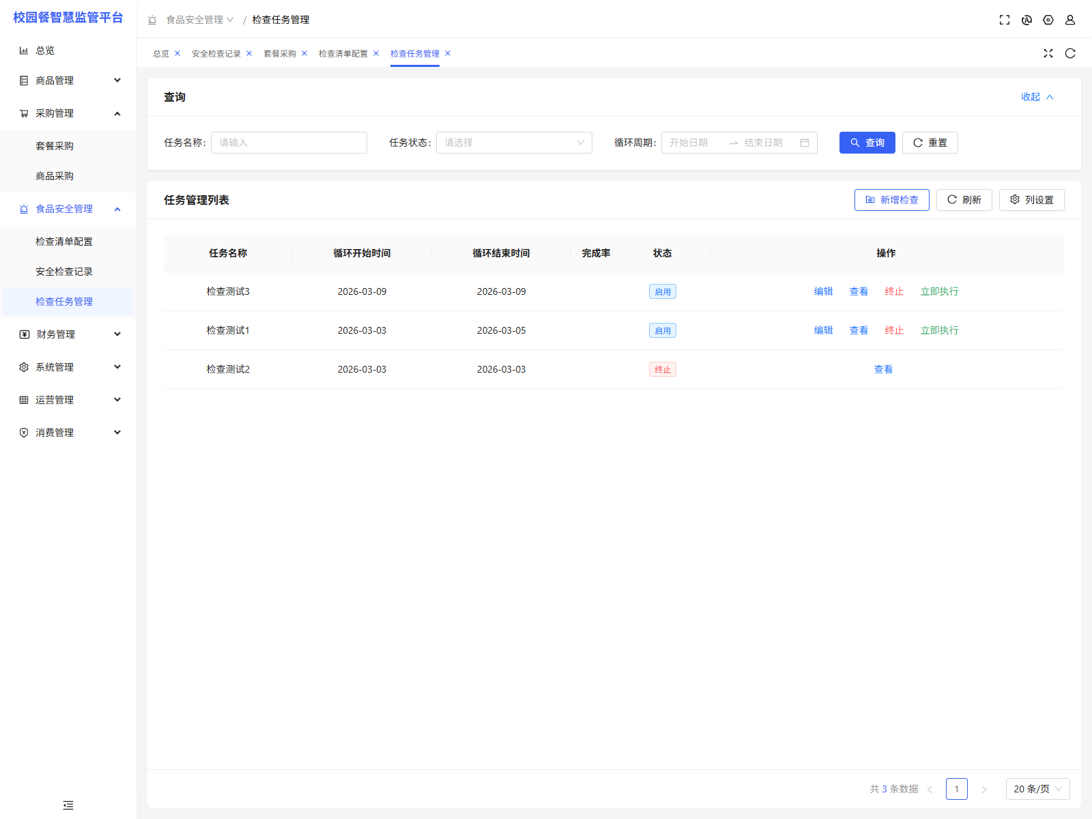Switch to the 检查清单配置 tab
This screenshot has height=819, width=1092.
[343, 53]
